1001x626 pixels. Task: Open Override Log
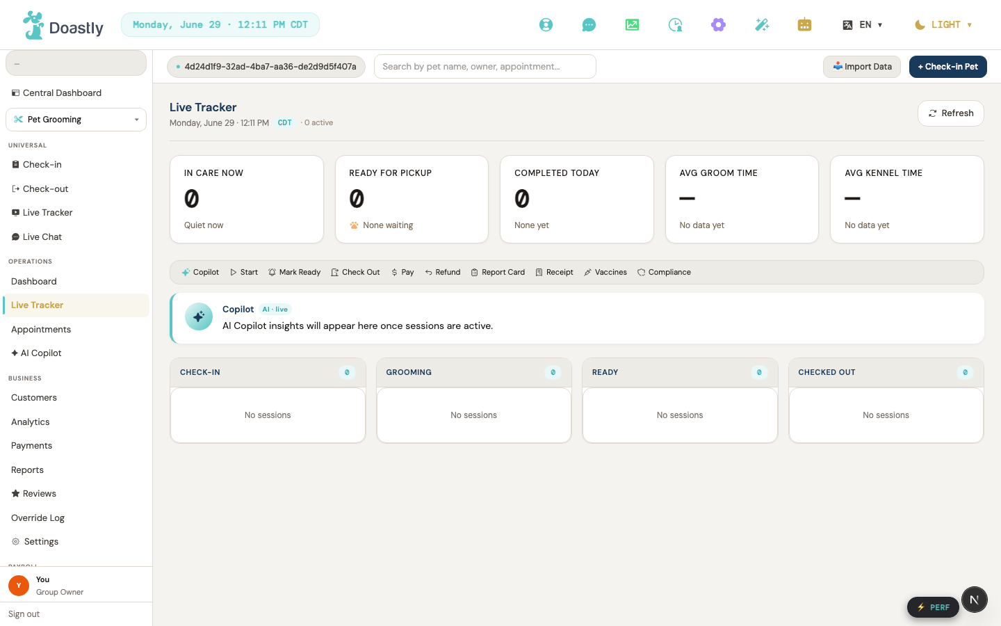[x=76, y=518]
